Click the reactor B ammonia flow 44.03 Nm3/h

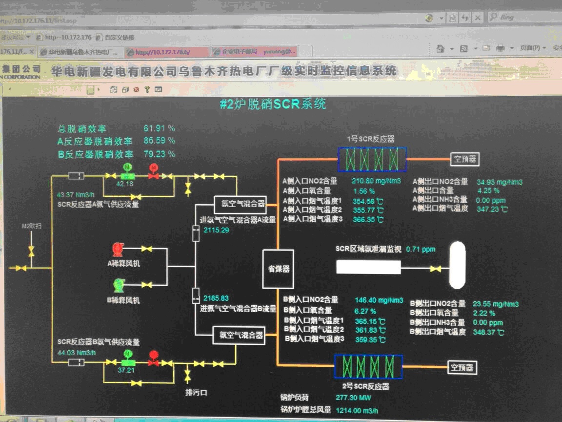76,353
